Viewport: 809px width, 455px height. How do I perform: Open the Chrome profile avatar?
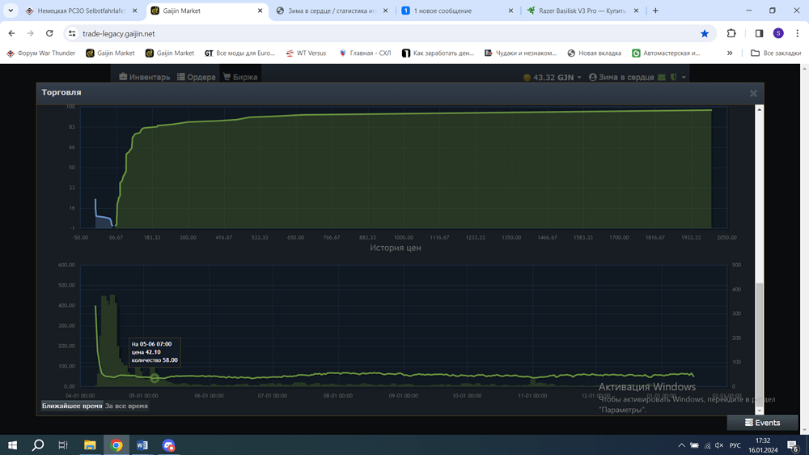tap(778, 33)
